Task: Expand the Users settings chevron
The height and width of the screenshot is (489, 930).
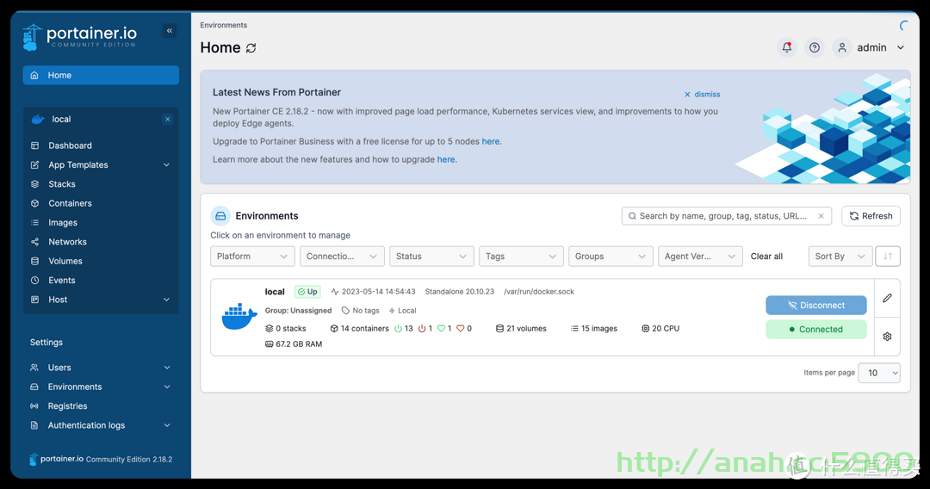Action: tap(167, 368)
